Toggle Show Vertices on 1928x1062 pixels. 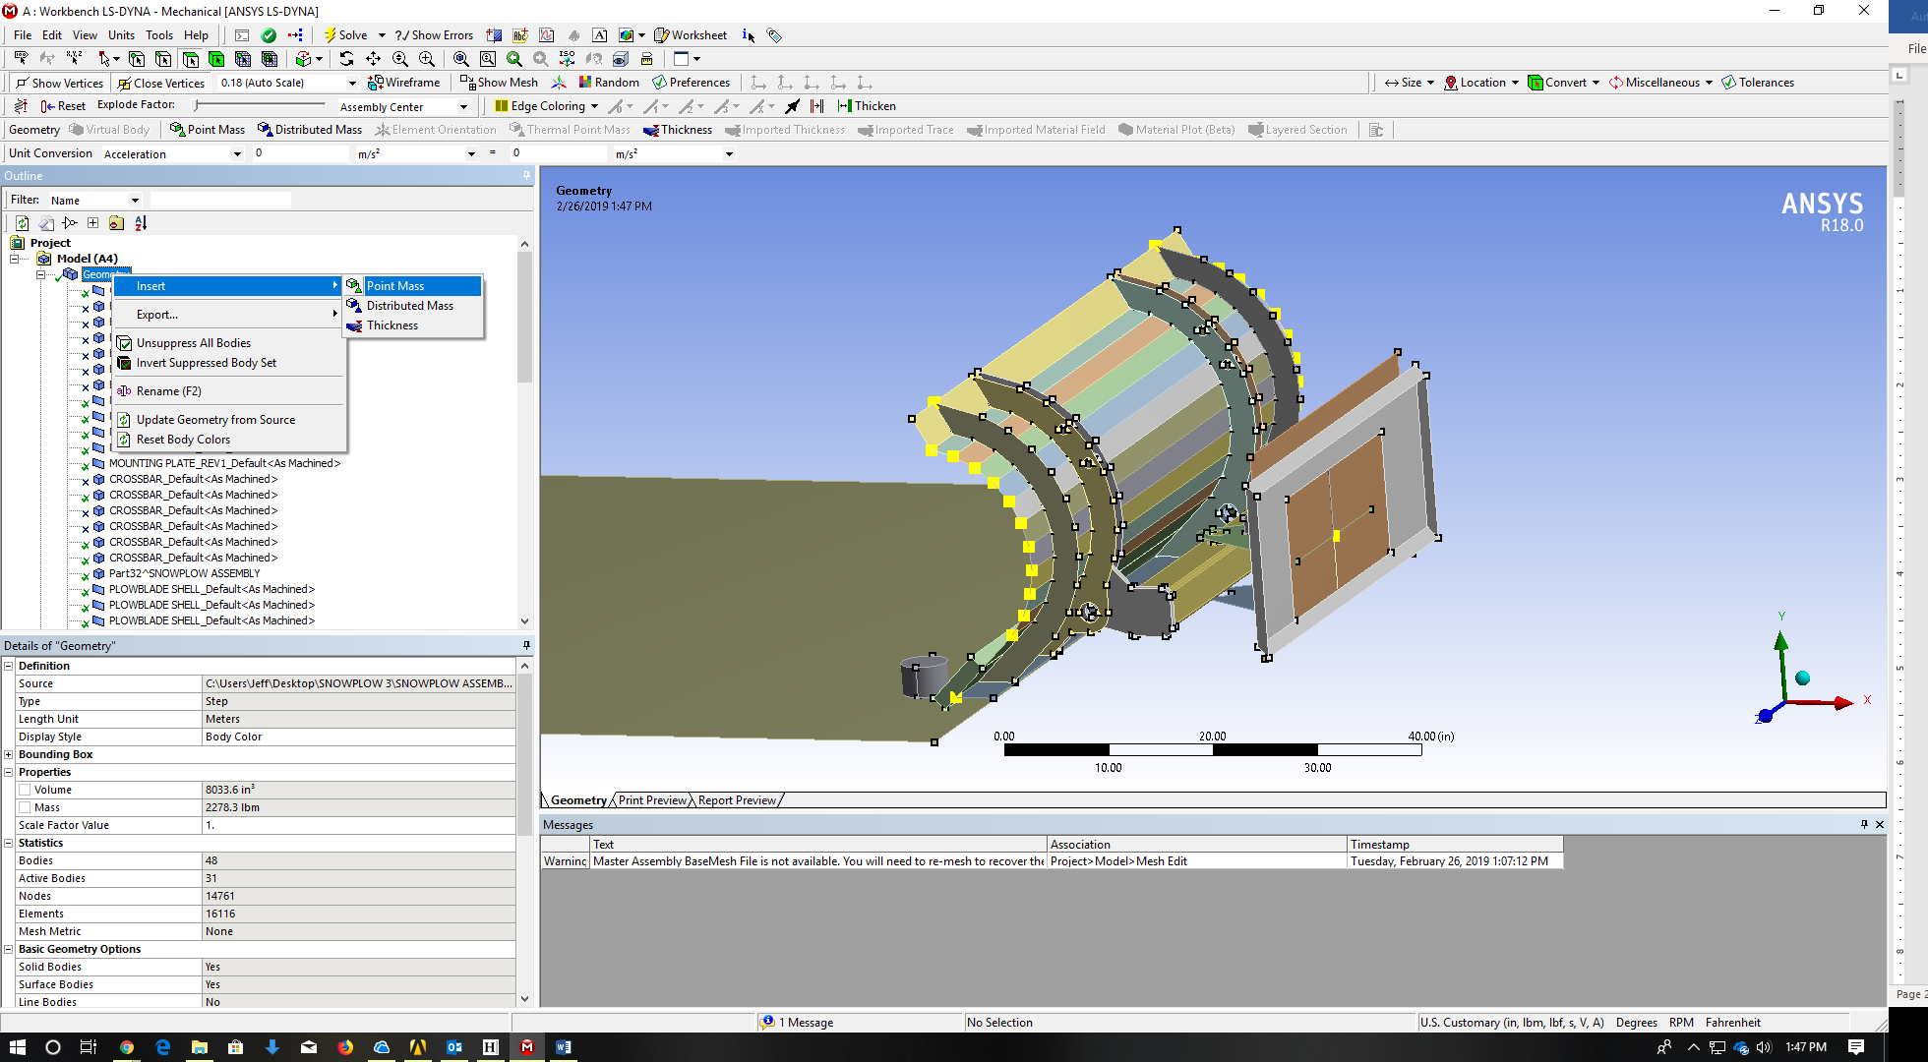[59, 83]
